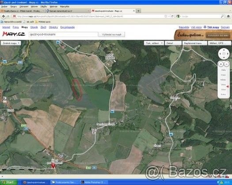Image resolution: width=232 pixels, height=185 pixels.
Task: Click the Slovník link
Action: pyautogui.click(x=34, y=27)
